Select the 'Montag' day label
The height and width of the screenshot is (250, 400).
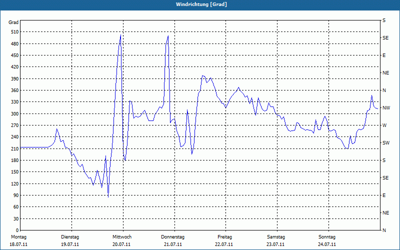[18, 237]
